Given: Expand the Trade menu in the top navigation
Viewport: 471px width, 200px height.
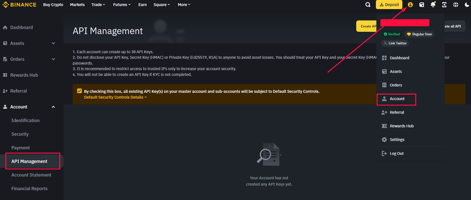Looking at the screenshot, I should click(x=98, y=5).
